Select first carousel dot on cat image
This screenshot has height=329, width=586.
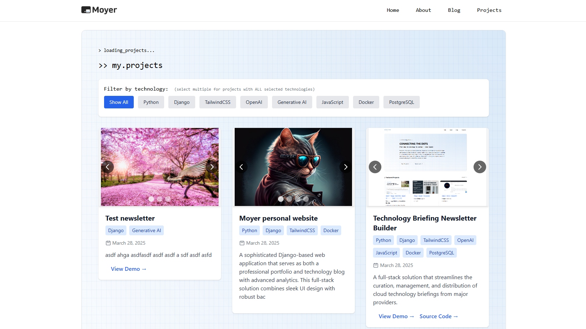point(281,199)
